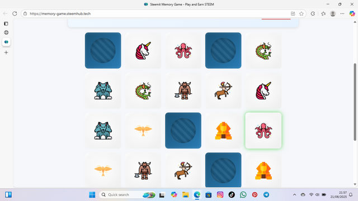
Task: Pick the cerberus card beside the dragon
Action: pos(103,90)
